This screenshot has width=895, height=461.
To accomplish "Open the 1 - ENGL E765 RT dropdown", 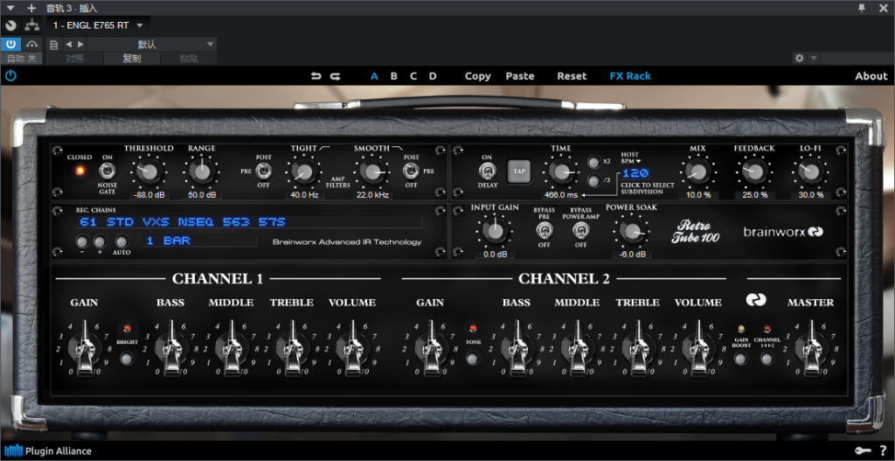I will (97, 25).
